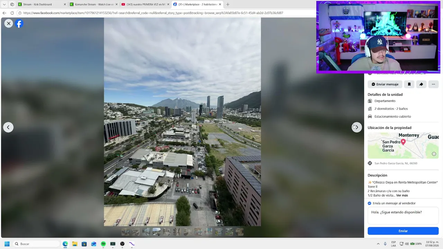Change the ESP LAA keyboard language
The width and height of the screenshot is (443, 249).
pyautogui.click(x=394, y=244)
